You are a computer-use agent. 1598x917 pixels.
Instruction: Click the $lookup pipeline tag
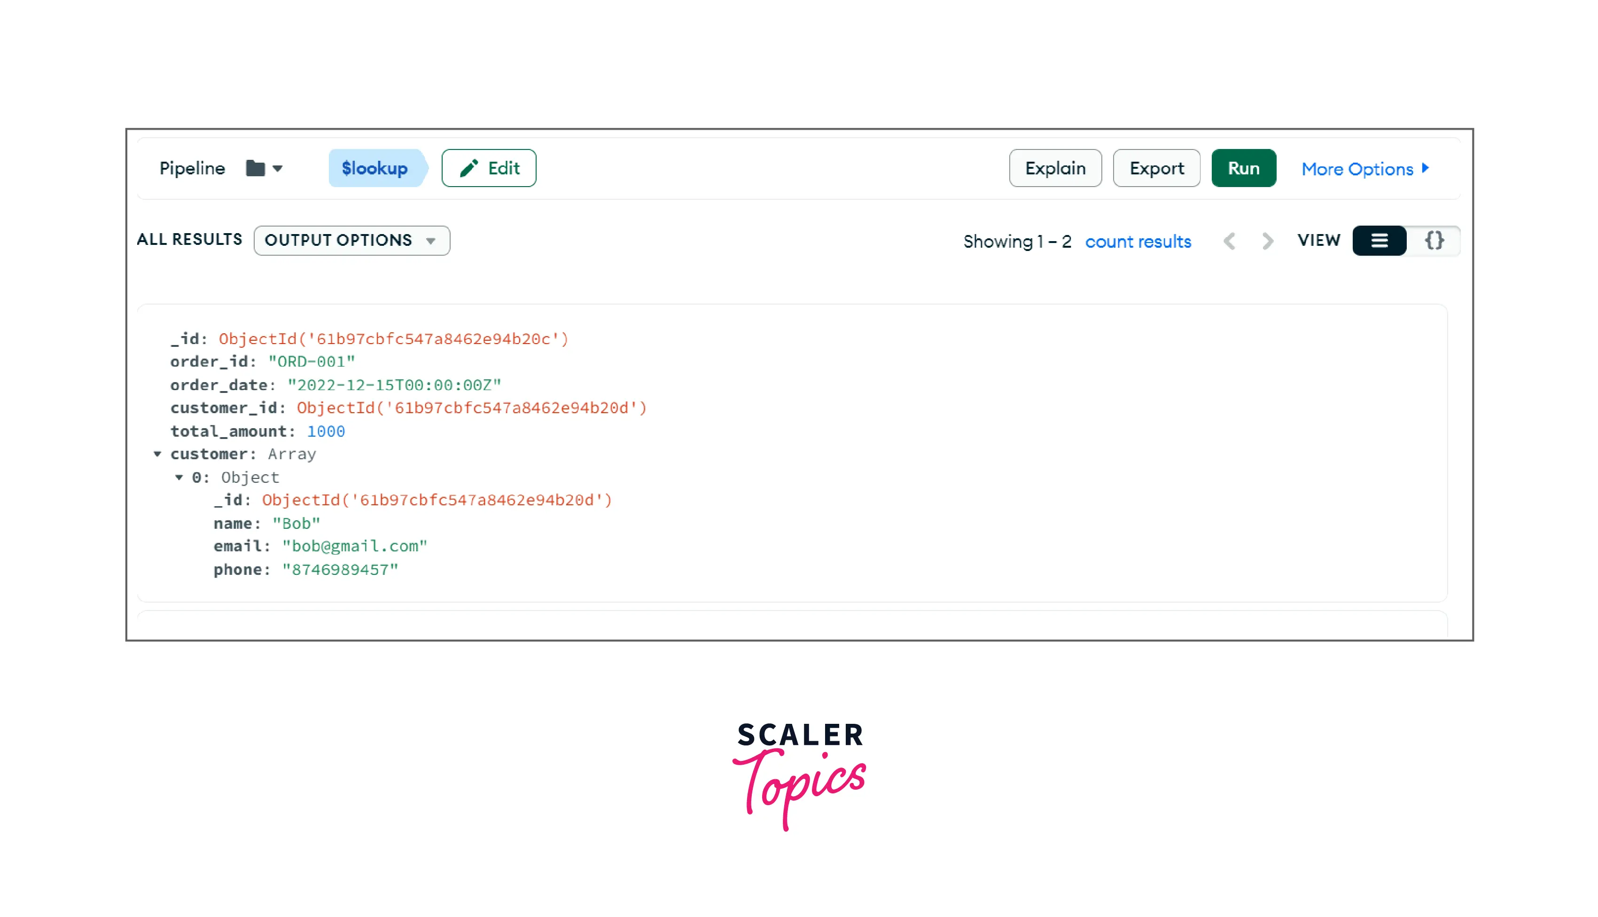tap(373, 168)
